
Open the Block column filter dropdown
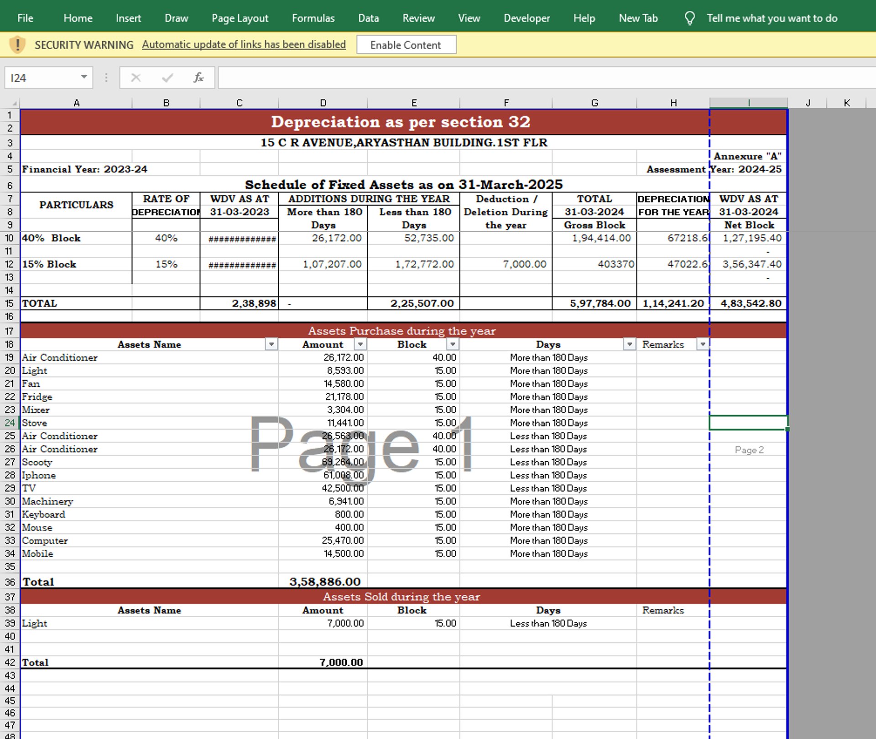pyautogui.click(x=453, y=344)
